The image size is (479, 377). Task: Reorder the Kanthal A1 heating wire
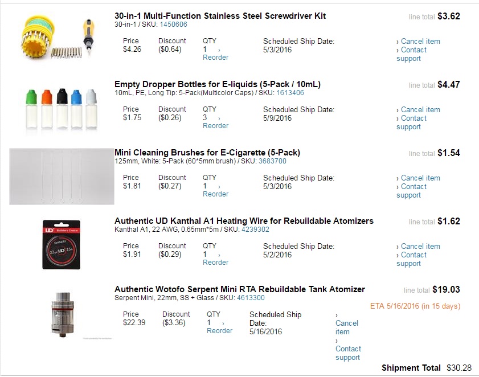[x=215, y=263]
